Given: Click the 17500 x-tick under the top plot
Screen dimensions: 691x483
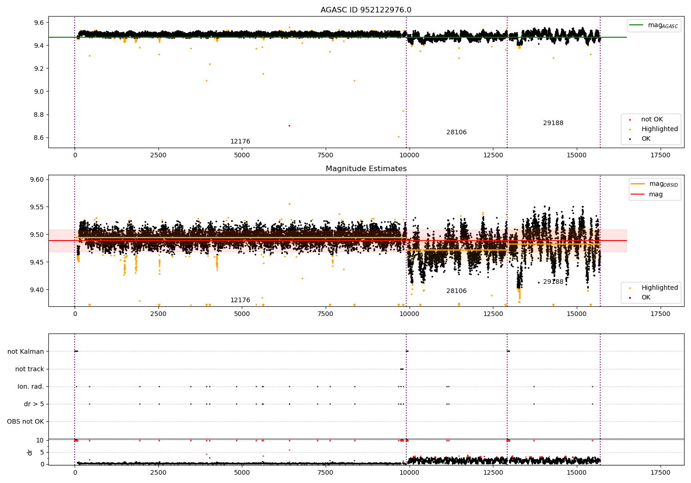Looking at the screenshot, I should 660,155.
